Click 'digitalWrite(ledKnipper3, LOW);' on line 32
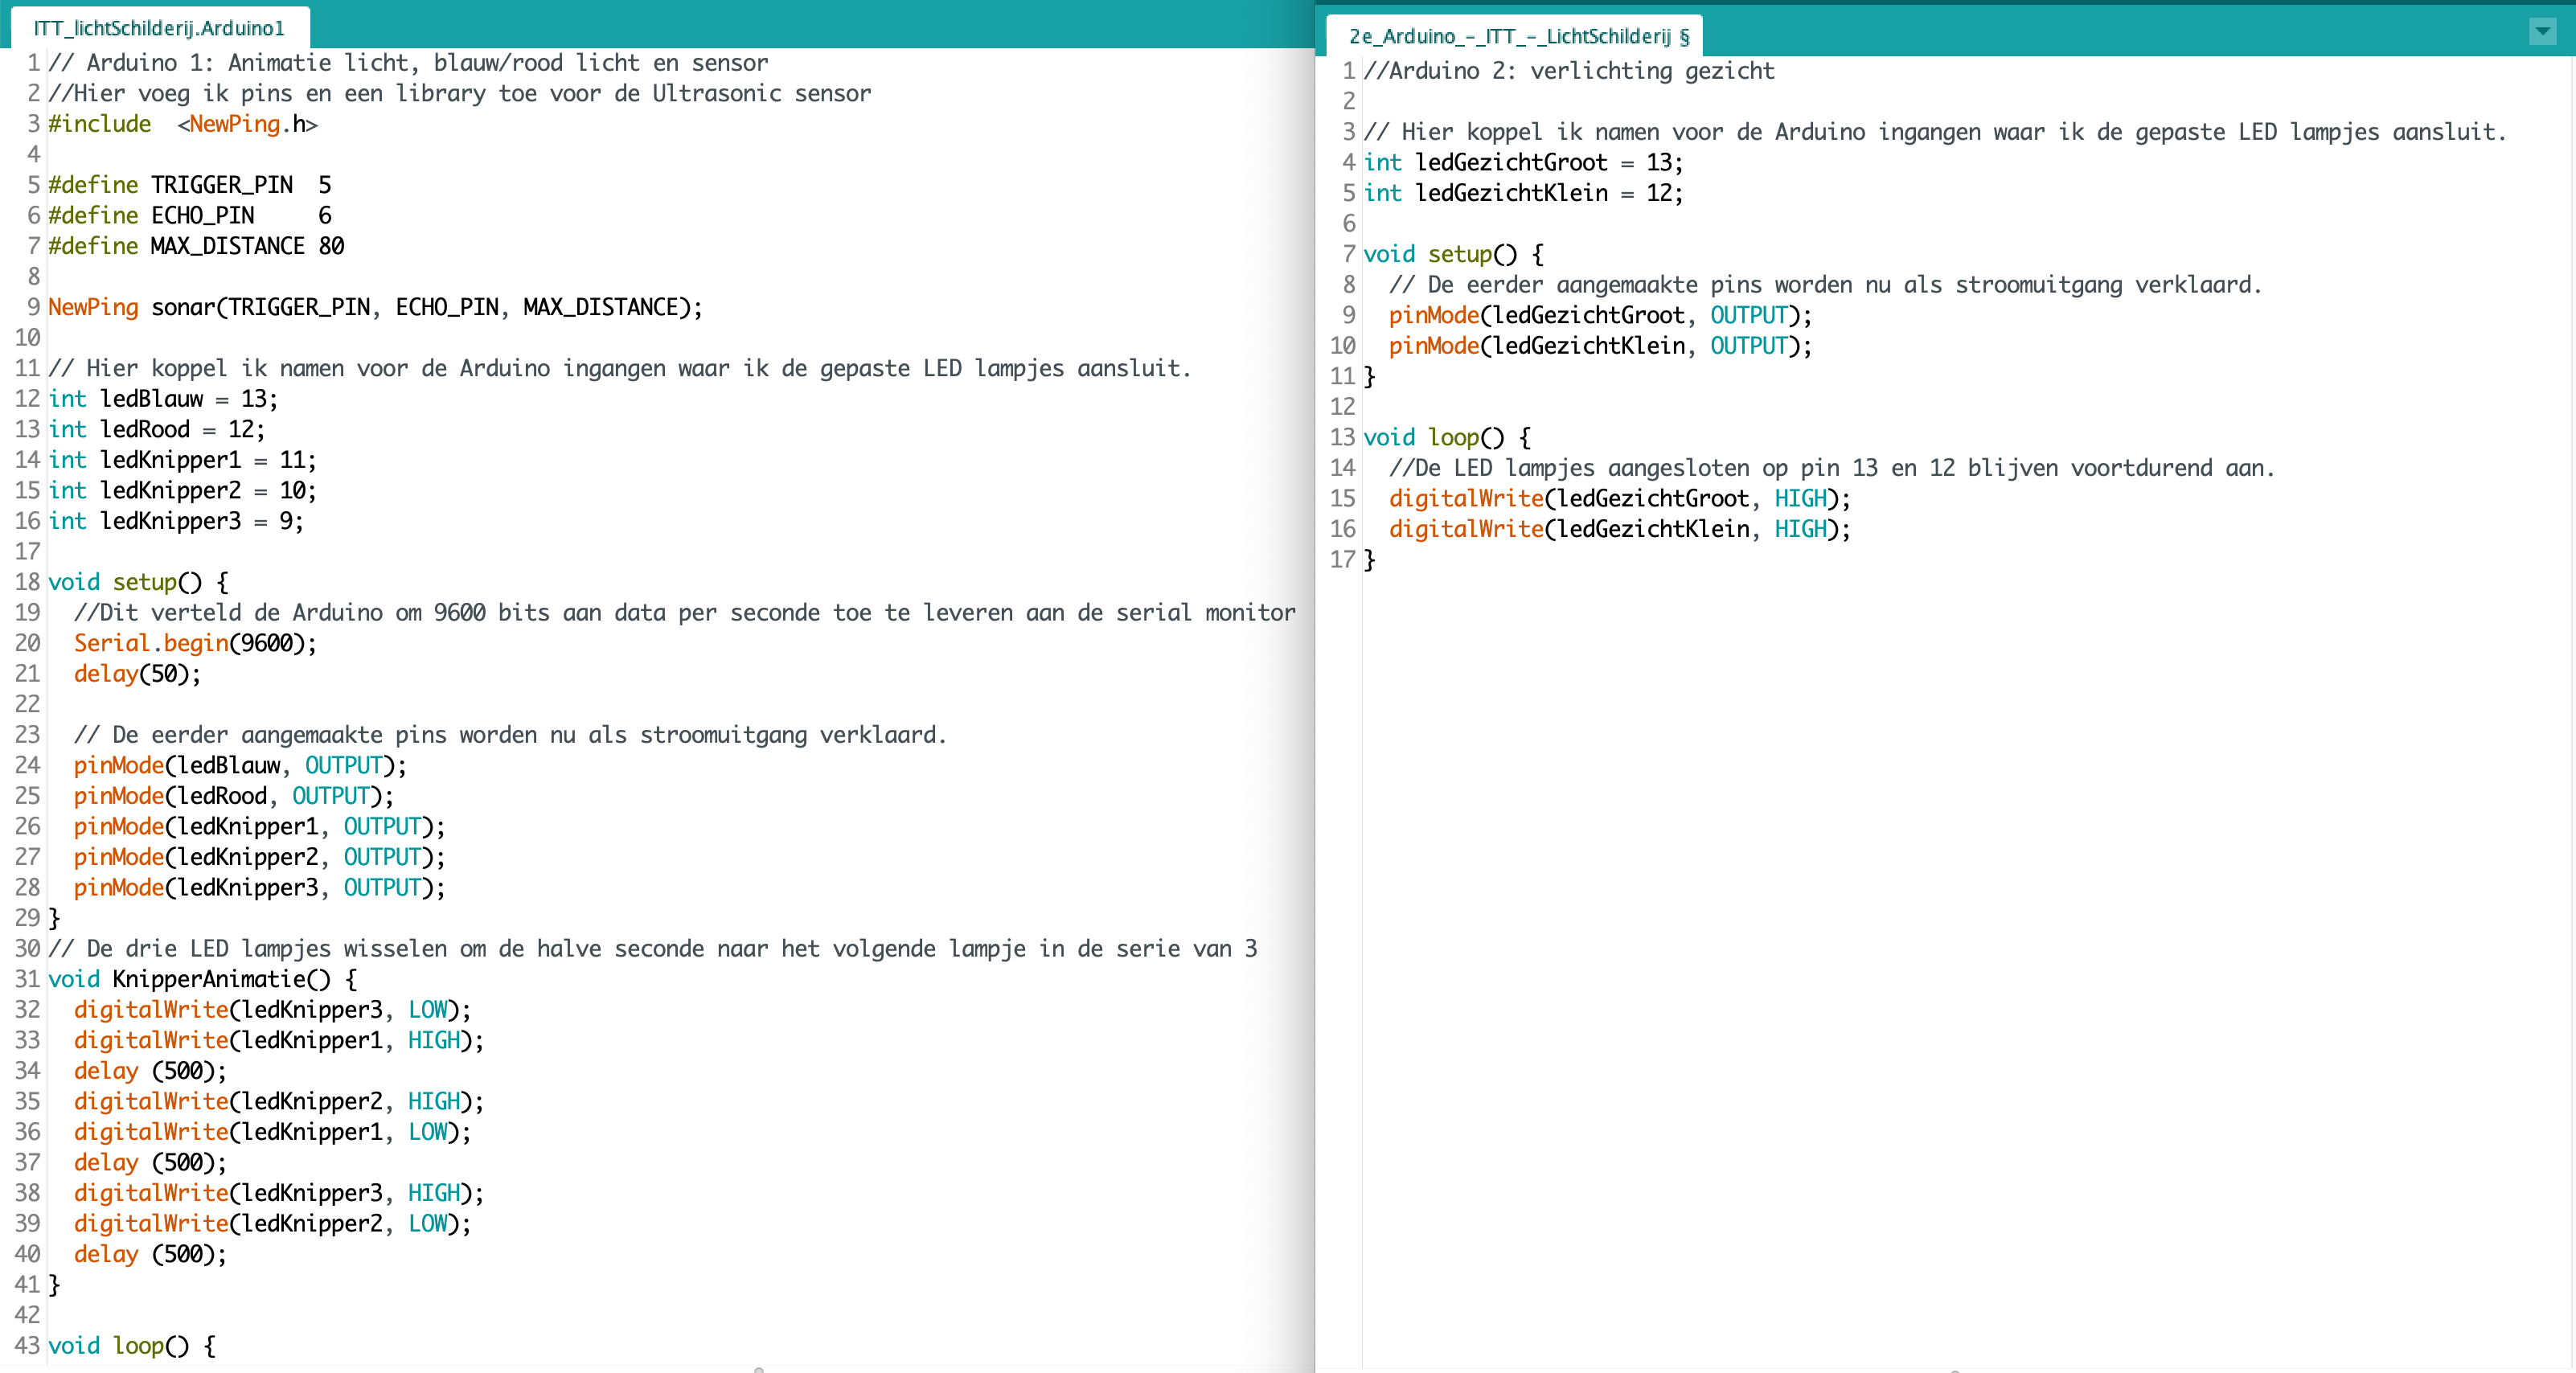The width and height of the screenshot is (2576, 1373). [x=272, y=1010]
